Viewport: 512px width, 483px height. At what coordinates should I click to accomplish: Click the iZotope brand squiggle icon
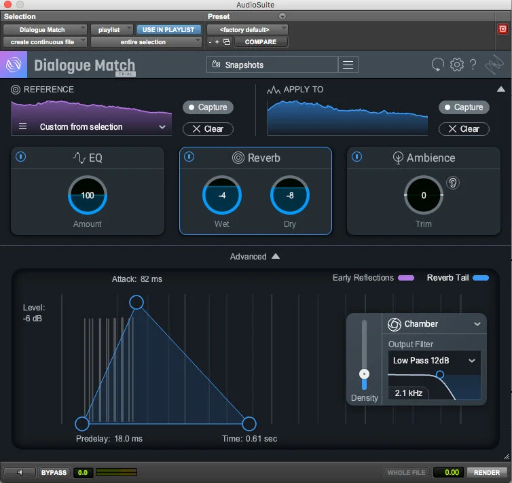pos(494,64)
